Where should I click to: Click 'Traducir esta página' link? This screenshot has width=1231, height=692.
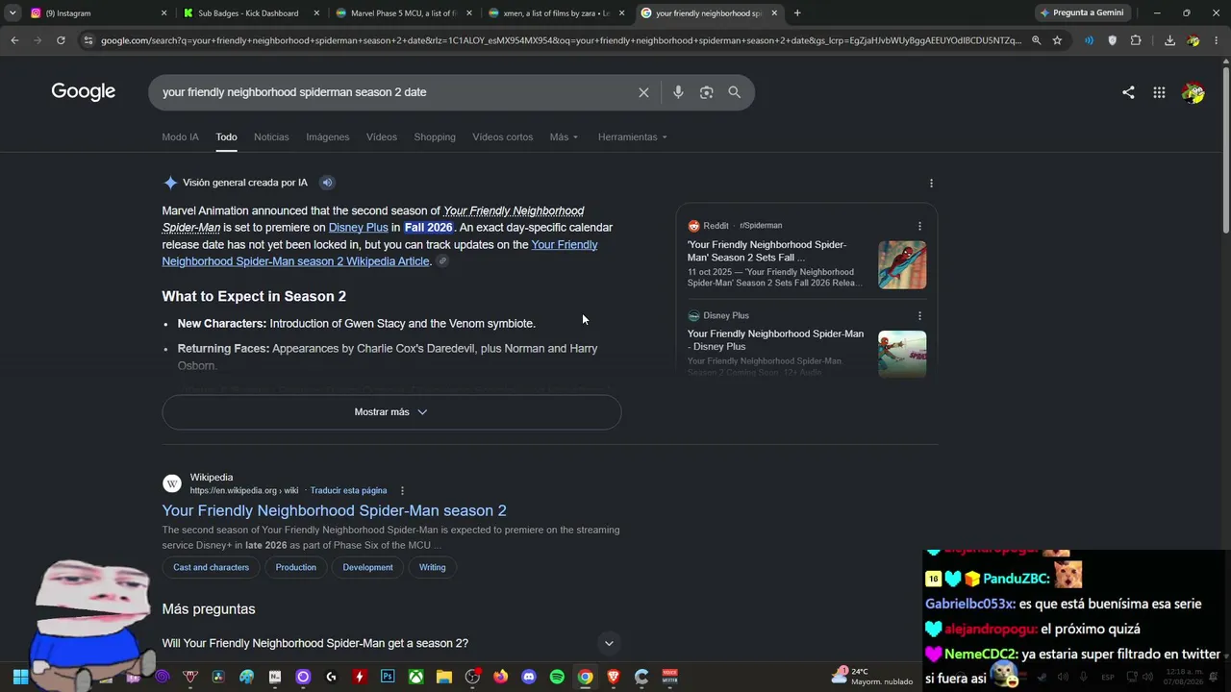[x=348, y=491]
